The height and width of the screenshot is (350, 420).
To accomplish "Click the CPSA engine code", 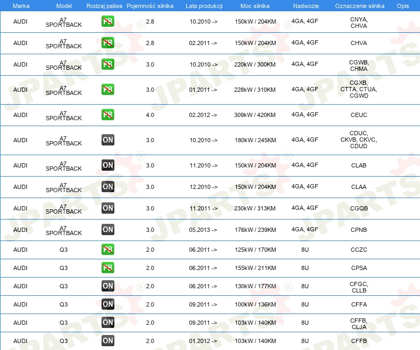I will 359,268.
